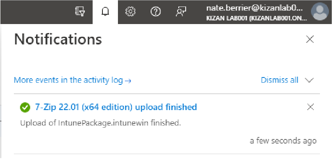Click Dismiss all notifications
The width and height of the screenshot is (333, 159).
[x=280, y=80]
